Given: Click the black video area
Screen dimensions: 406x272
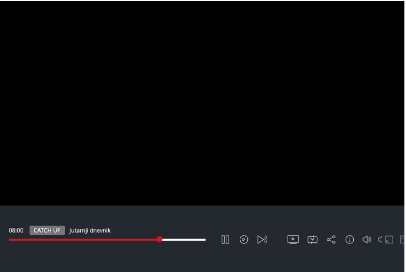Looking at the screenshot, I should click(202, 103).
